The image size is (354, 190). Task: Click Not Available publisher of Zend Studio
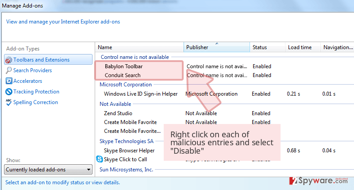[201, 113]
